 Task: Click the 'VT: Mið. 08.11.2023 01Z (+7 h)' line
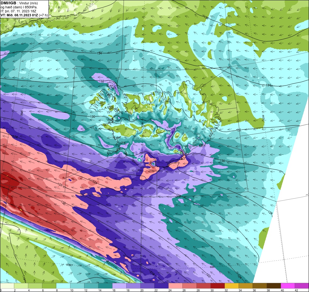(24, 15)
